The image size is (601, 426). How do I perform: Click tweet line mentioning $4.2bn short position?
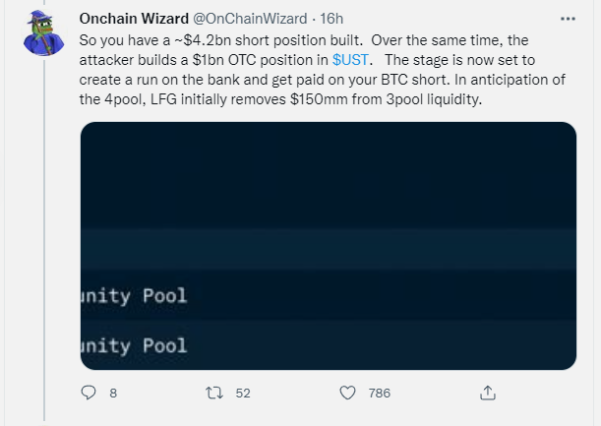[295, 42]
